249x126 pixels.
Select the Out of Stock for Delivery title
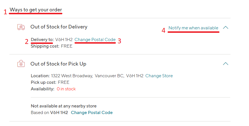(x=59, y=27)
